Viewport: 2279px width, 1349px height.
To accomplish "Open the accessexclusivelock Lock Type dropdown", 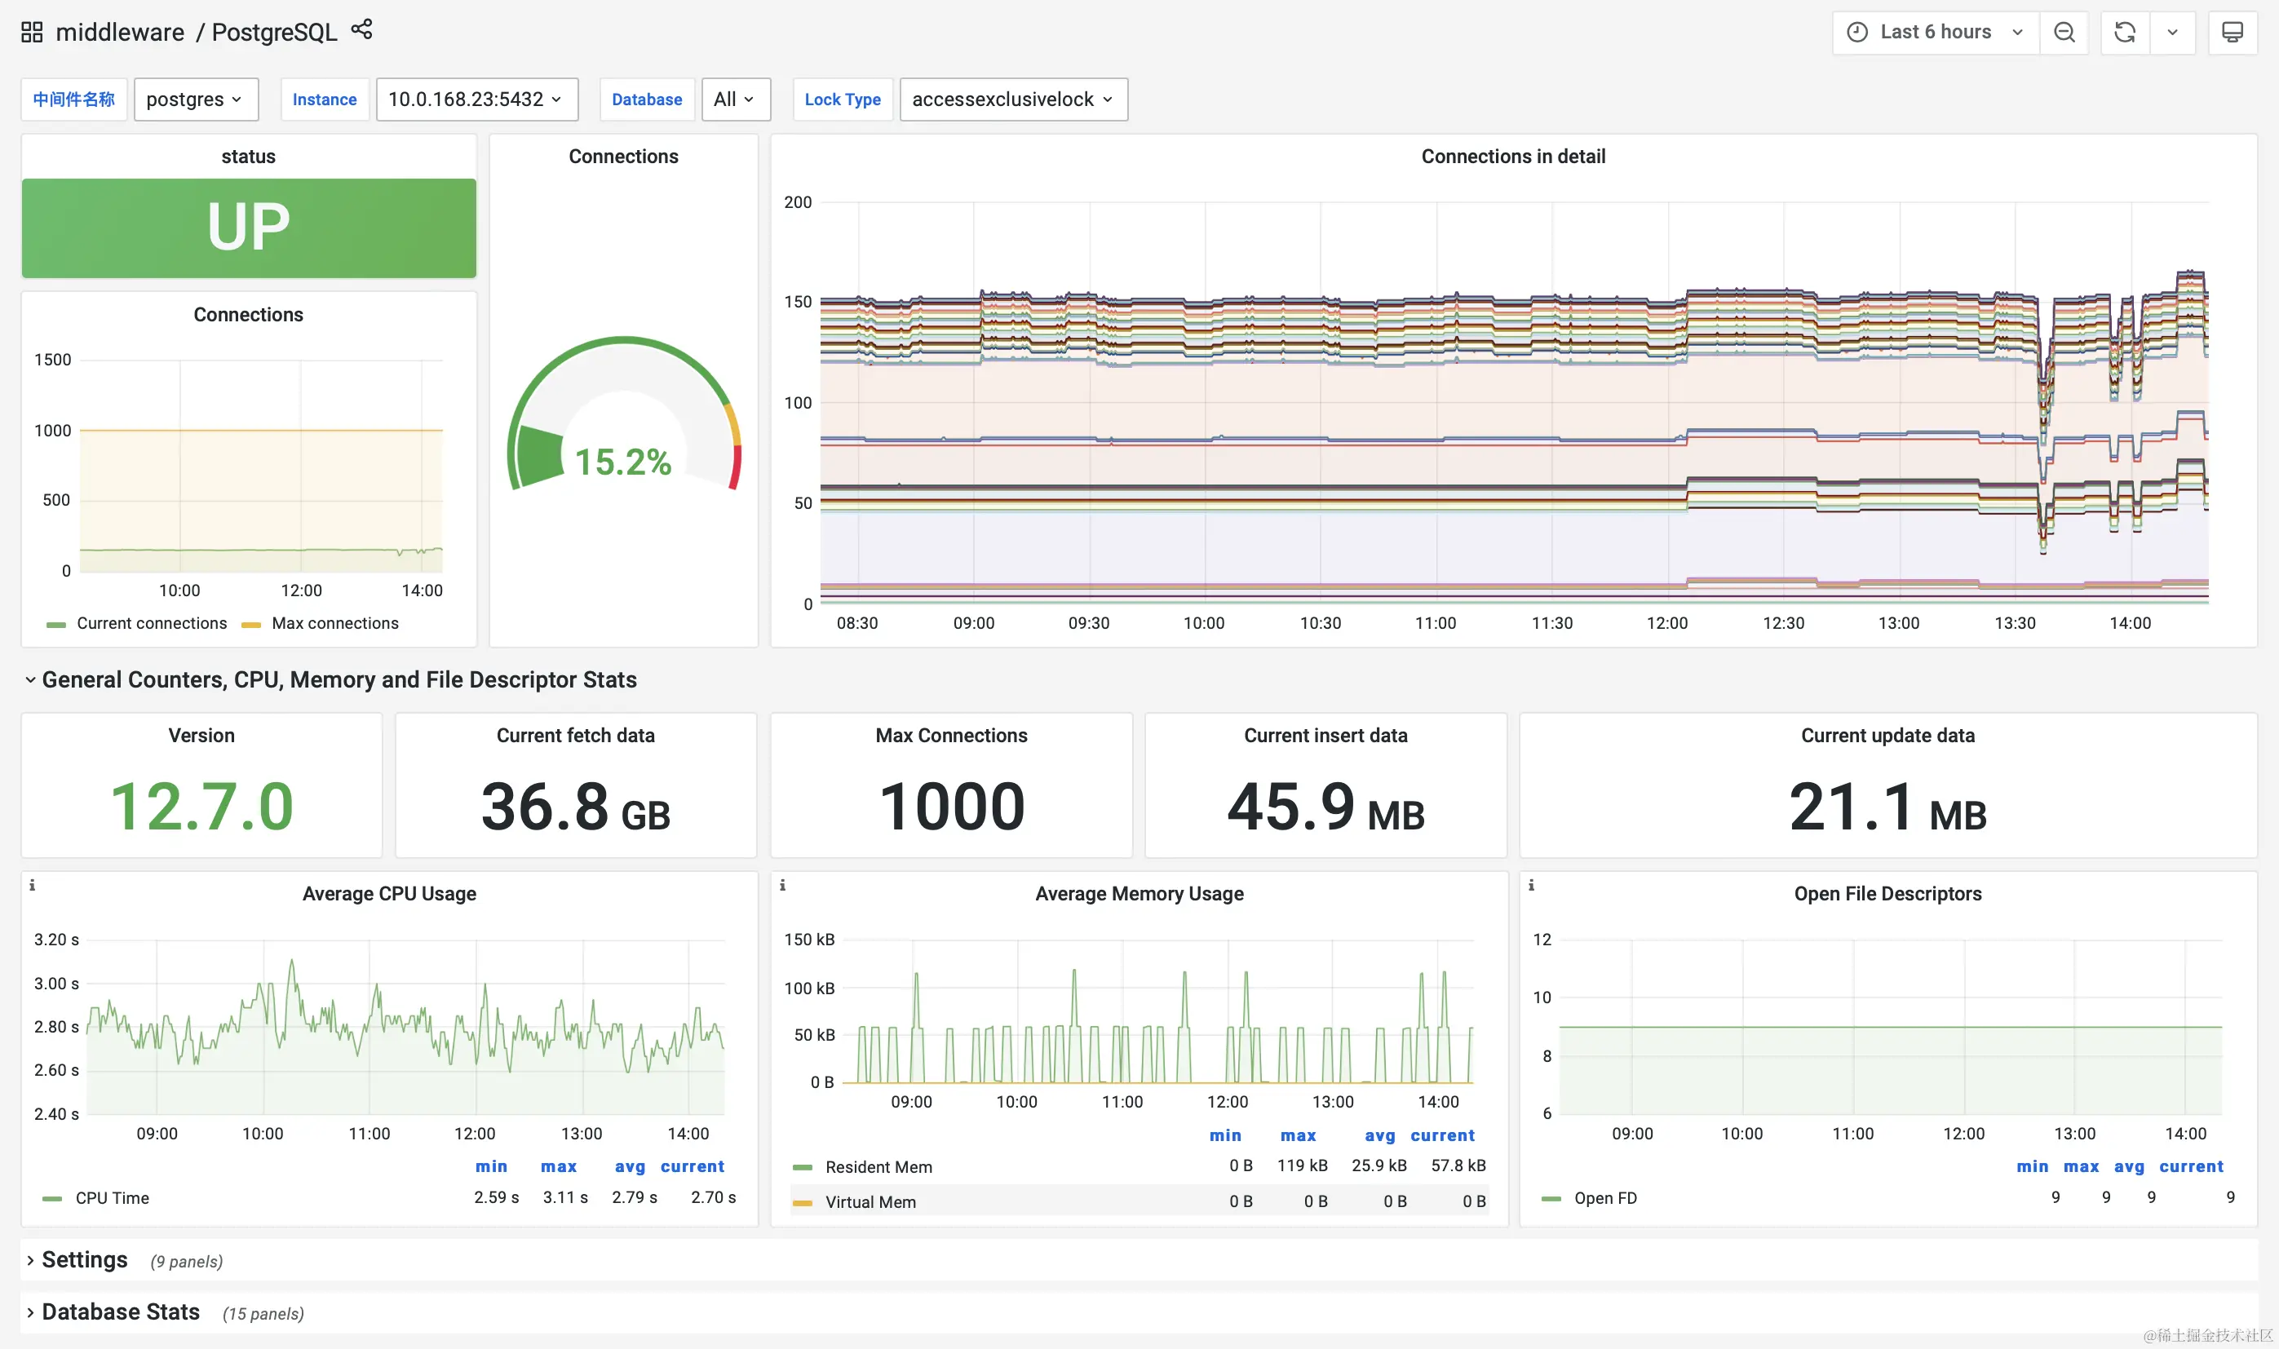I will [x=1013, y=99].
